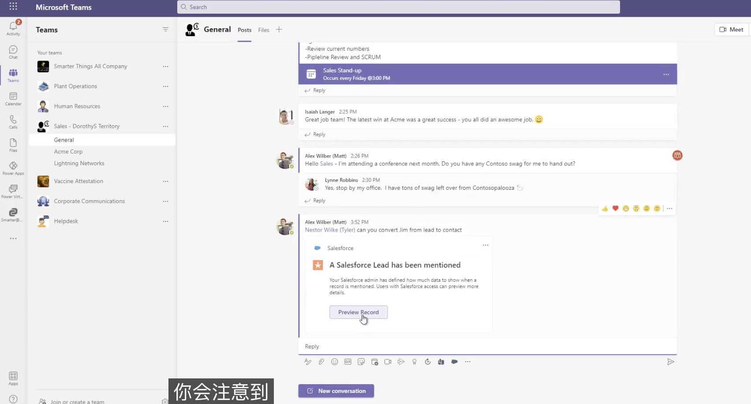Open more options for Sales - DorothyS Territory
This screenshot has height=404, width=751.
[165, 126]
